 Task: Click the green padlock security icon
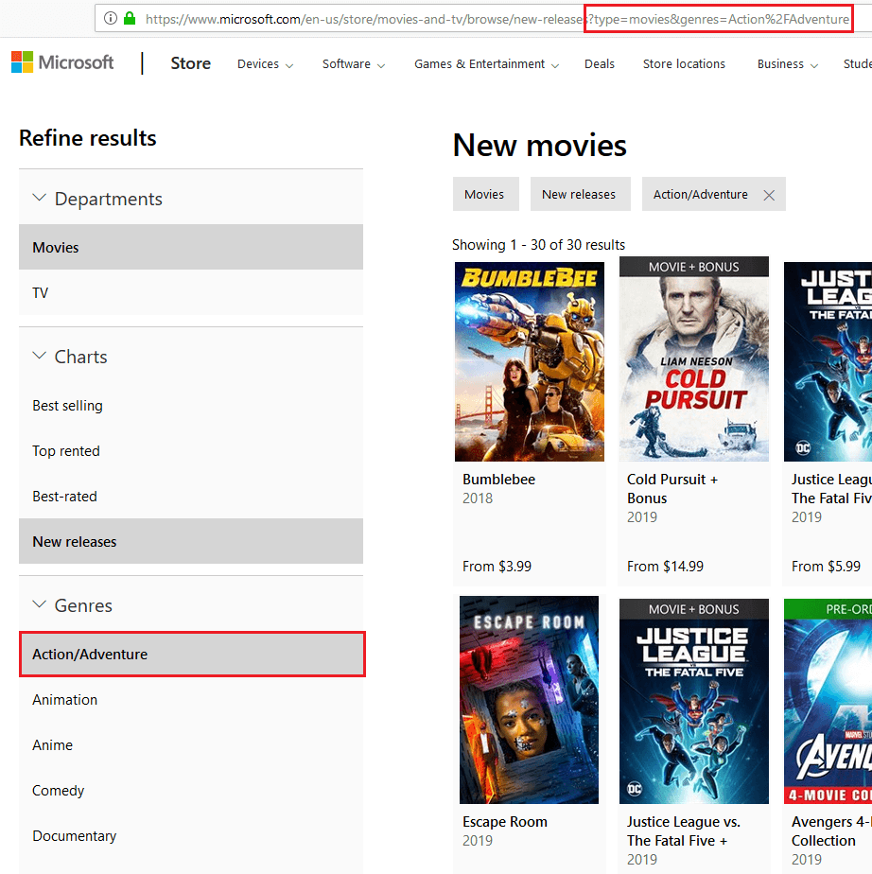(130, 18)
